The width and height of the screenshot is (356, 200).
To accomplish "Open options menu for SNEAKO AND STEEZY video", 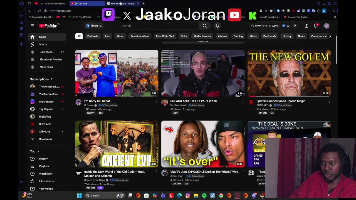I will tap(243, 101).
